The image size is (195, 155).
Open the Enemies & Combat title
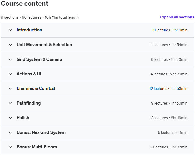[36, 88]
